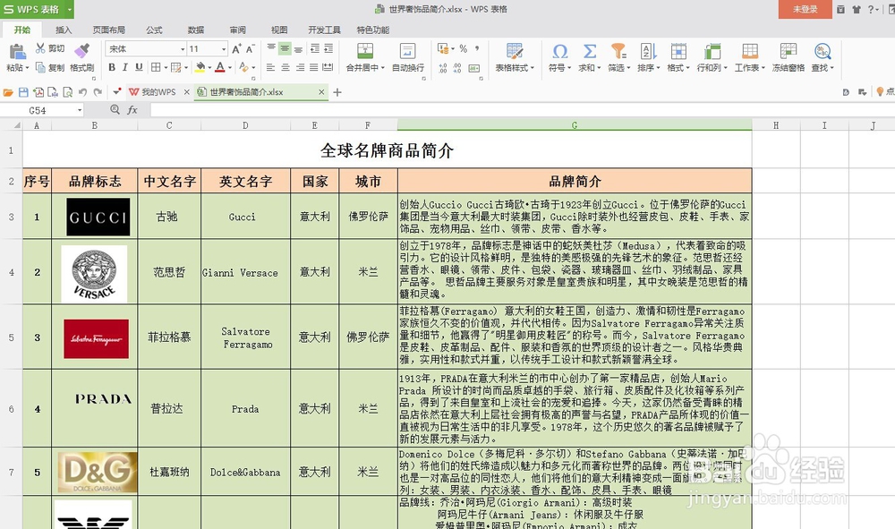The width and height of the screenshot is (895, 529).
Task: Click the increase indent icon
Action: [x=328, y=48]
